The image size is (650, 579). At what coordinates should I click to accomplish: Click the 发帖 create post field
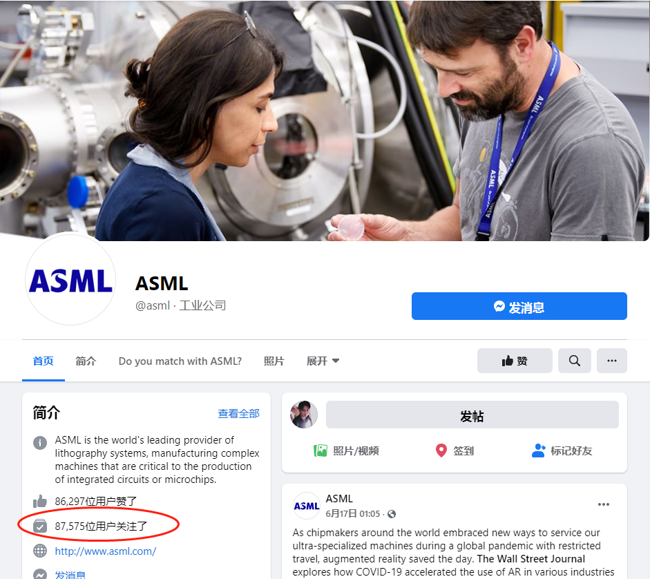pyautogui.click(x=472, y=415)
